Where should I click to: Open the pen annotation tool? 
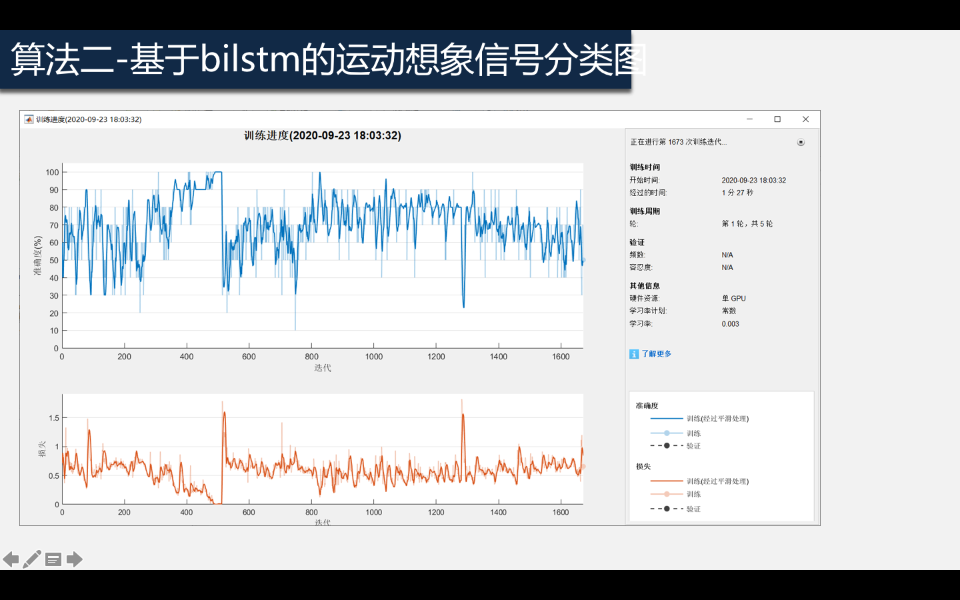click(x=32, y=559)
